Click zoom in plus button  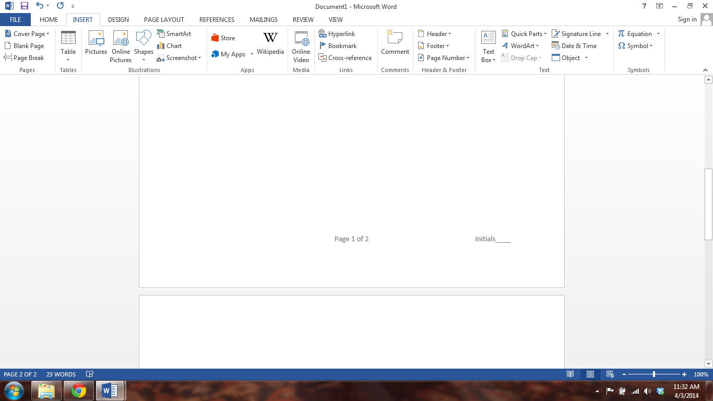tap(684, 374)
